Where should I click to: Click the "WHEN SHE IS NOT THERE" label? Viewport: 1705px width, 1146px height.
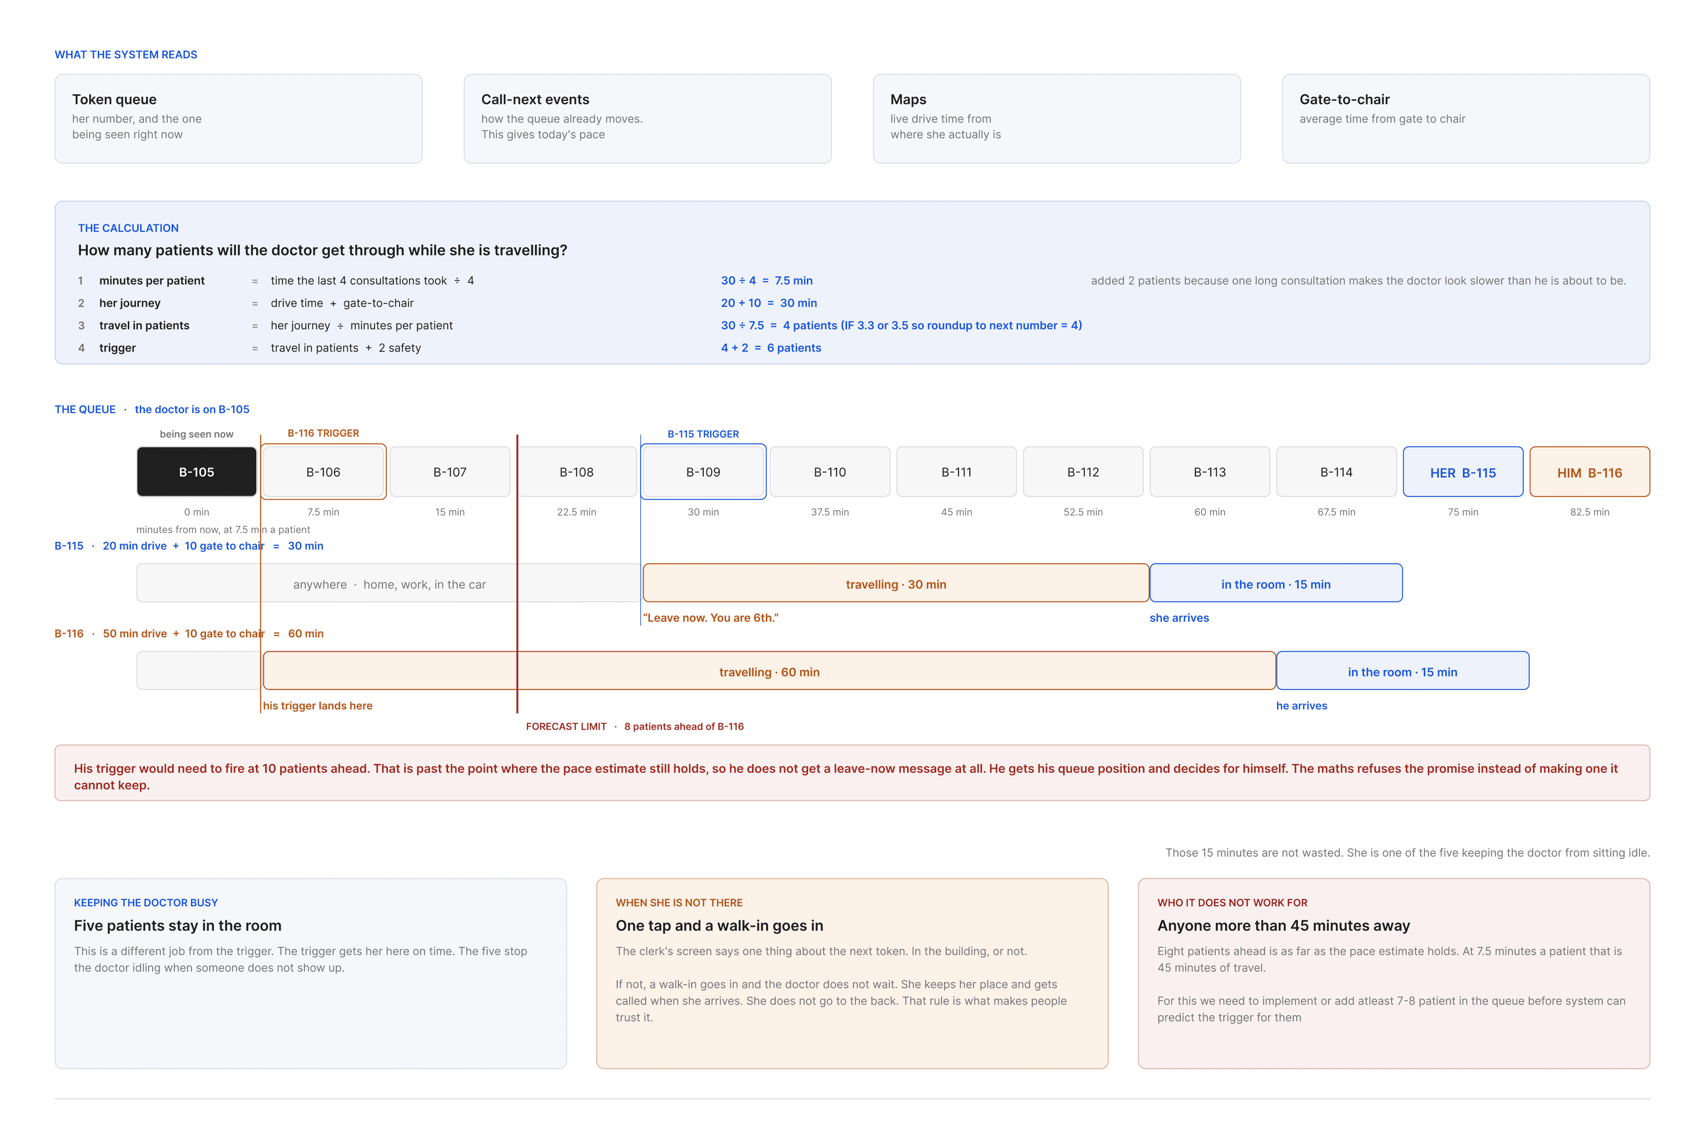coord(678,903)
